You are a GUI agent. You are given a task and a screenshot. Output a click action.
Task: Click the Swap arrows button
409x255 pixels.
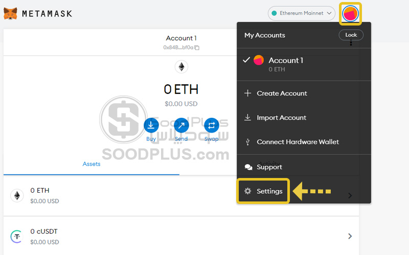coord(212,125)
